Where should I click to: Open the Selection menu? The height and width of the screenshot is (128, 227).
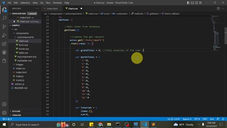25,3
